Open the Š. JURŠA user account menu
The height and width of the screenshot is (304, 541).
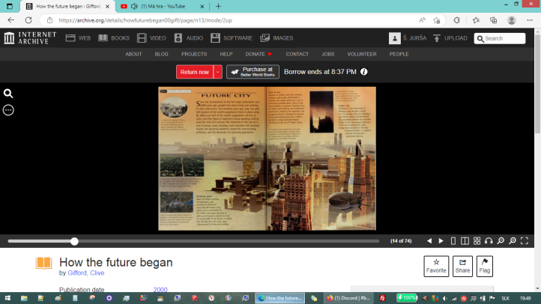pyautogui.click(x=408, y=38)
